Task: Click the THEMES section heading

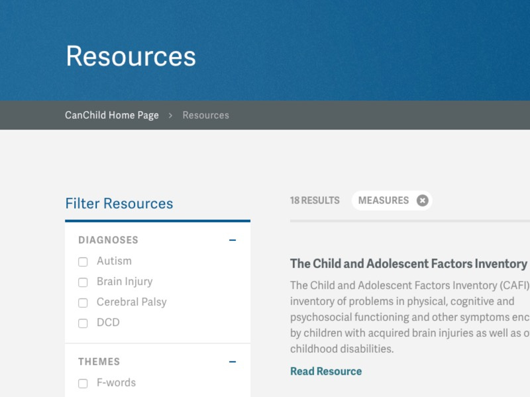Action: [99, 362]
